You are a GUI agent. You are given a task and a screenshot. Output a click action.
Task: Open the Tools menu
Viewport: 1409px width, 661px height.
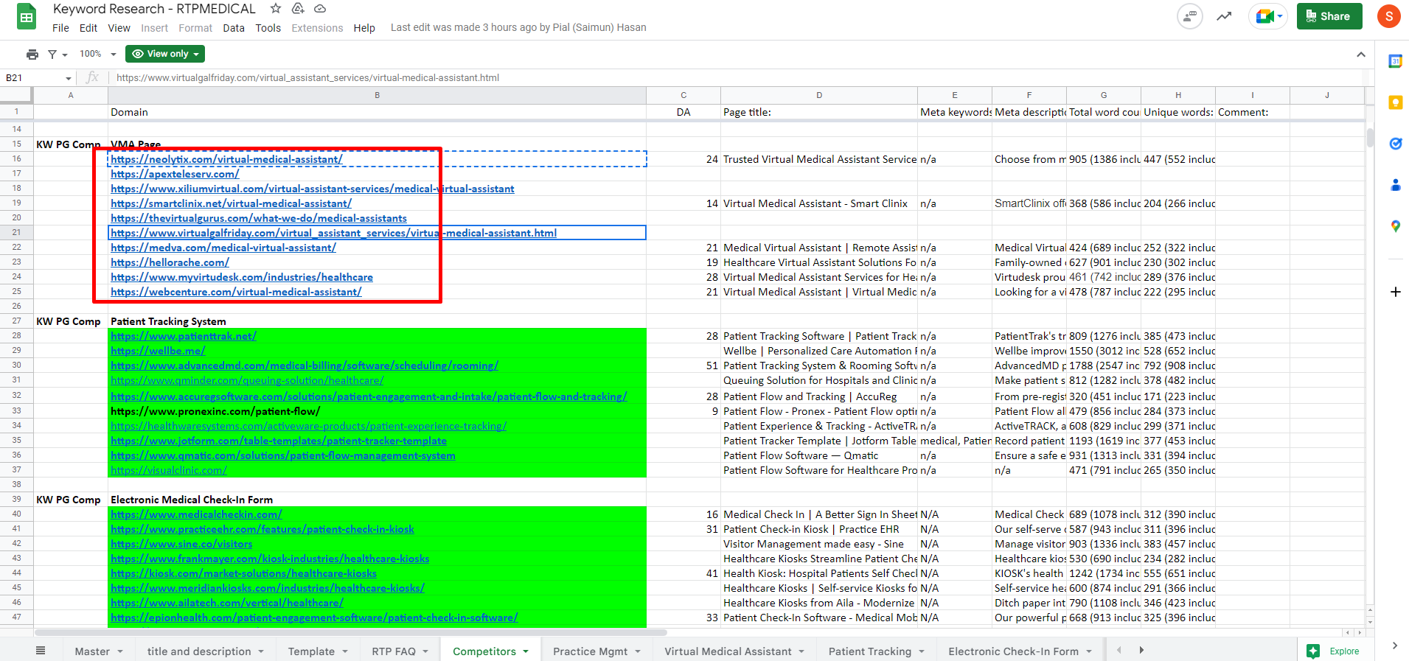tap(268, 28)
